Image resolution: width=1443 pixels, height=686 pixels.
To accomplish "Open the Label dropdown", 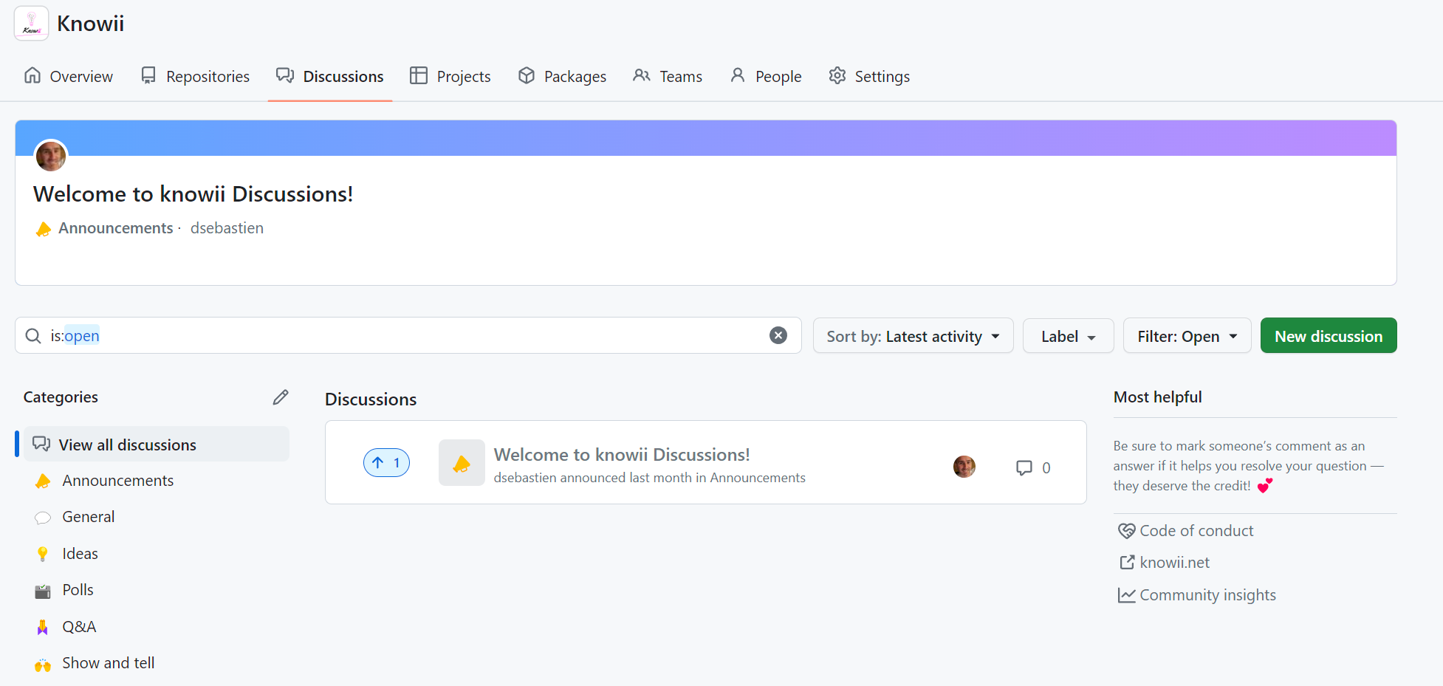I will [1068, 336].
